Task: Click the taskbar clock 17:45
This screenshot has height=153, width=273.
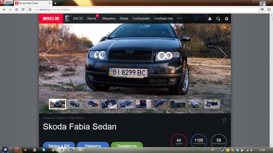Action: pos(262,150)
